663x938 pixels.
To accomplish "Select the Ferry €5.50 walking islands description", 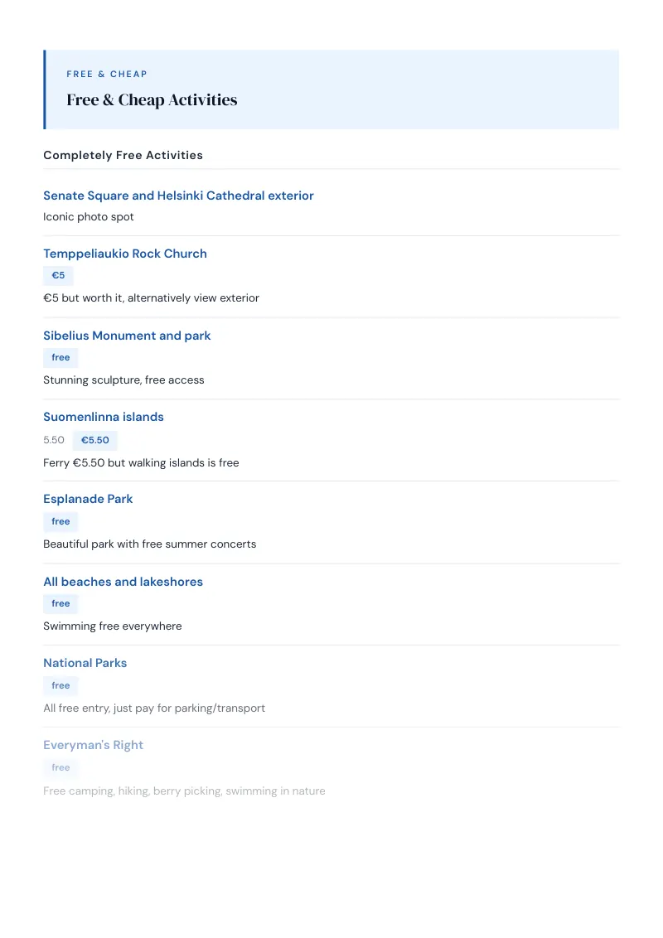I will [x=141, y=463].
